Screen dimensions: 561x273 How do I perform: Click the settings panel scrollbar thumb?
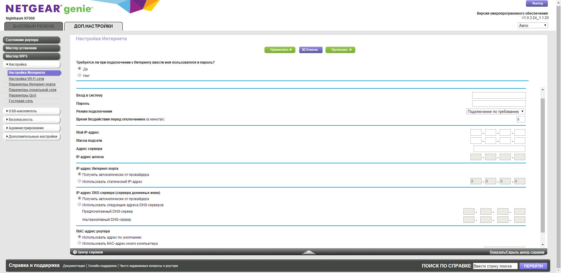coord(543,165)
